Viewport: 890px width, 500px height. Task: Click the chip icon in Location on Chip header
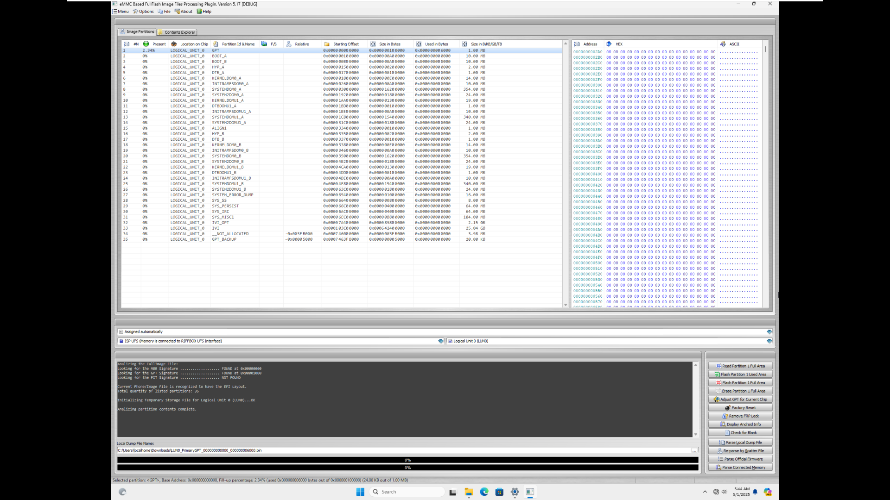(174, 44)
